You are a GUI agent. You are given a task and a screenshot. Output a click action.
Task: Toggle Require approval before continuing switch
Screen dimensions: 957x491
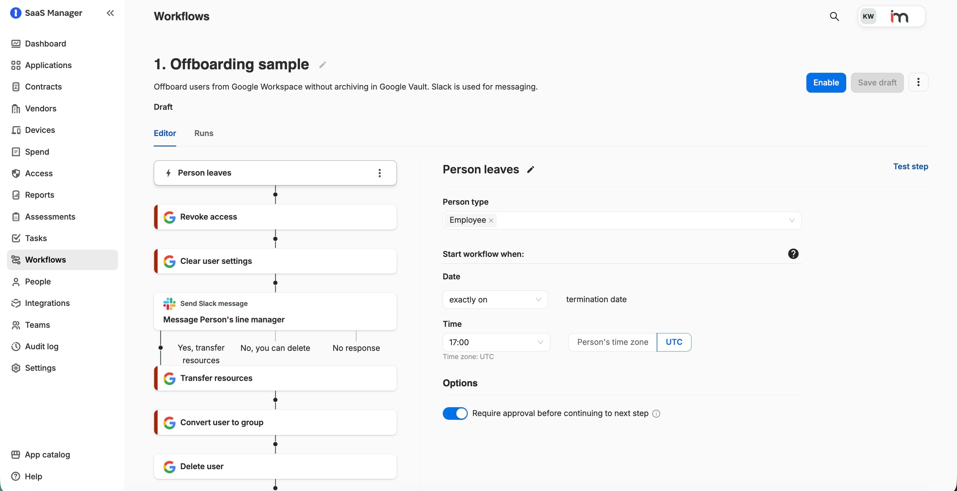click(x=455, y=413)
